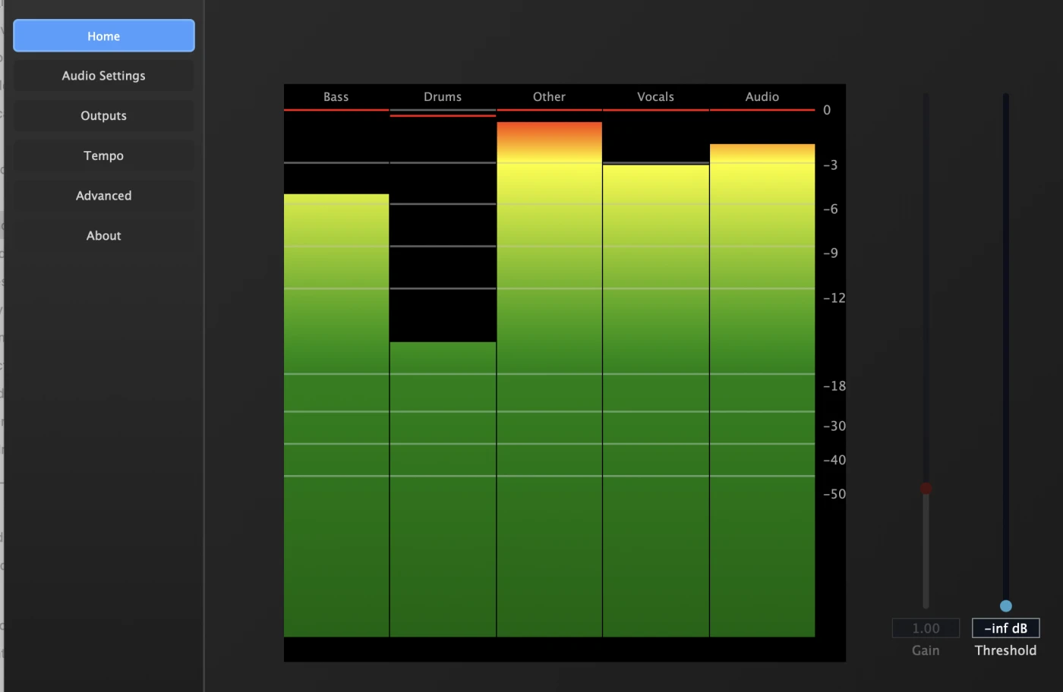Click the Bass column header label
This screenshot has width=1063, height=692.
(336, 96)
